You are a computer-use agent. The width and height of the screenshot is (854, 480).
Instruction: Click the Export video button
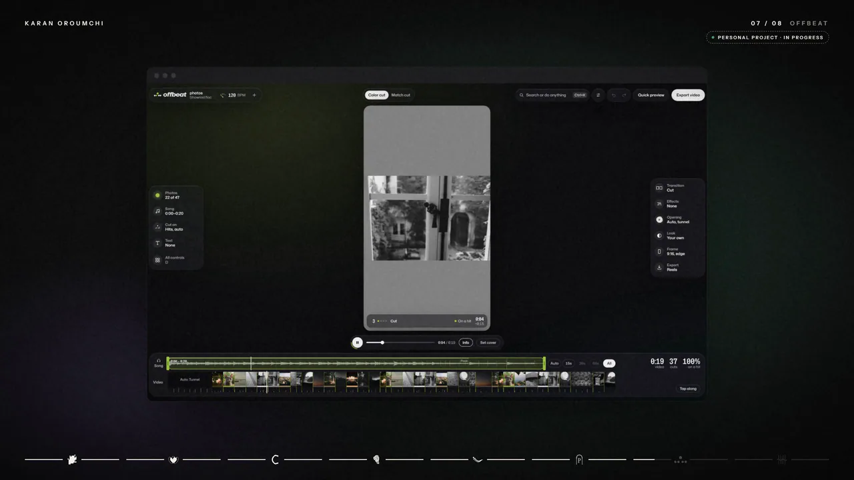coord(688,95)
